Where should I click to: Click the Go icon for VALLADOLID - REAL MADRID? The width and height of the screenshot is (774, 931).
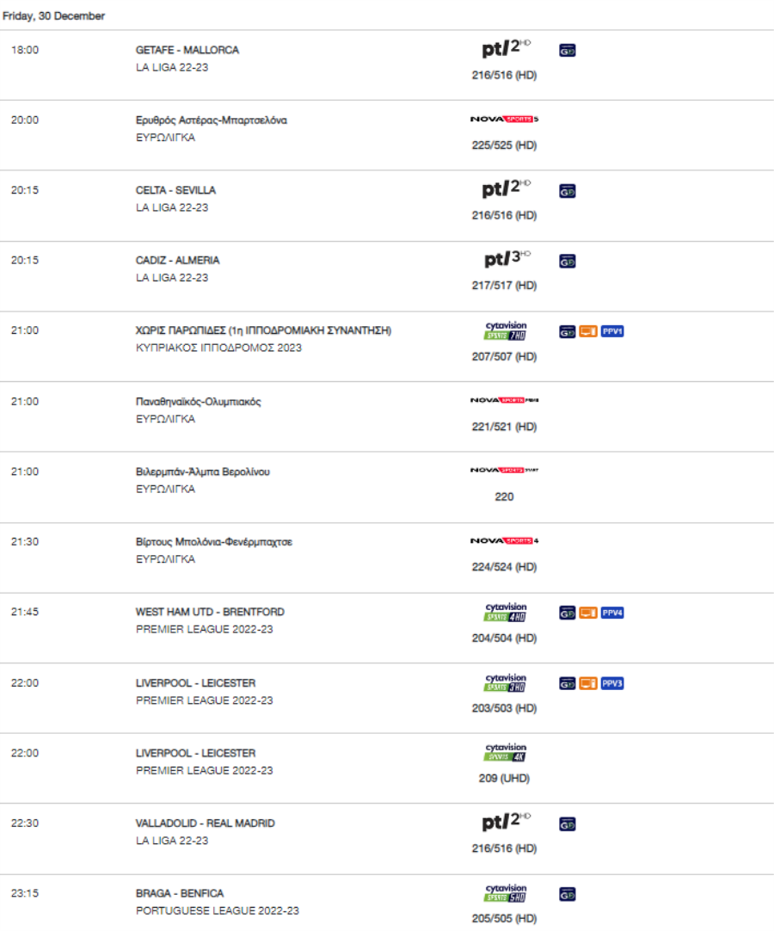[x=567, y=824]
